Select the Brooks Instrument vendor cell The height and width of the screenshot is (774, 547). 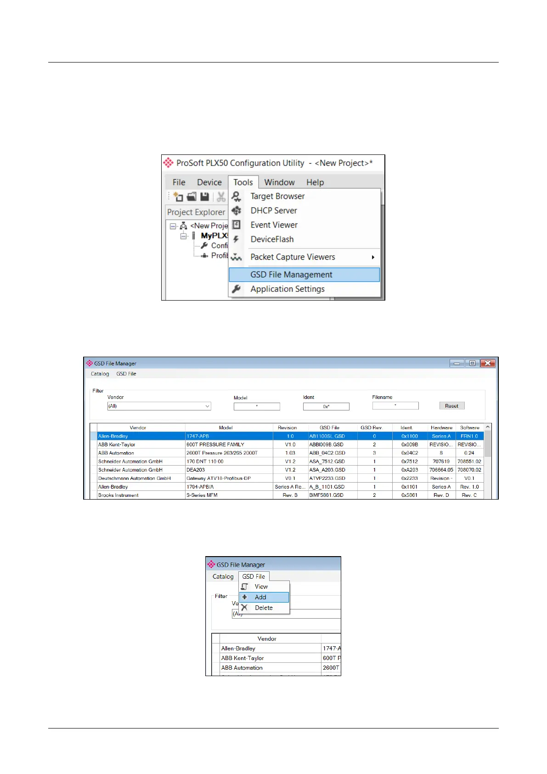(x=141, y=495)
